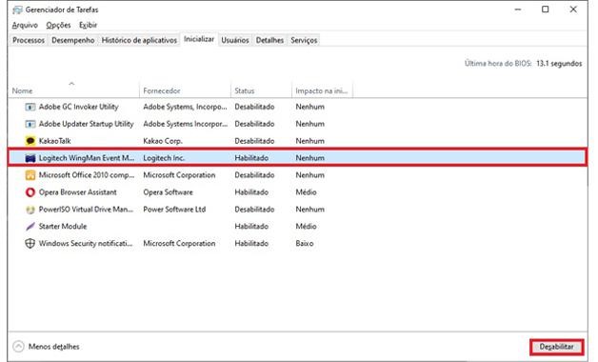Click the Kakao Corp. vendor cell
Viewport: 598px width, 362px height.
coord(163,141)
